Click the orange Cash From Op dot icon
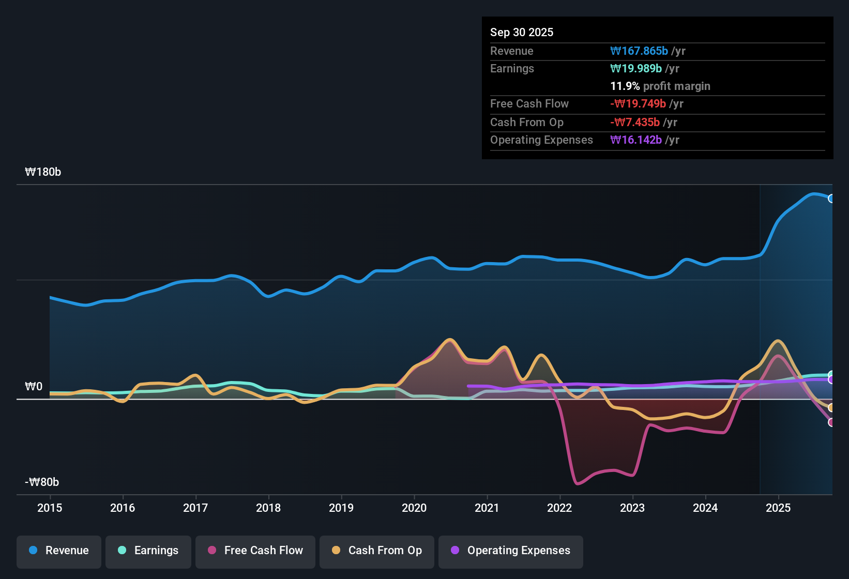 (336, 551)
